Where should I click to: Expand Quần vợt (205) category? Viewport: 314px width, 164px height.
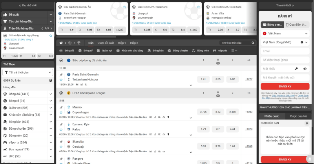pos(51,108)
